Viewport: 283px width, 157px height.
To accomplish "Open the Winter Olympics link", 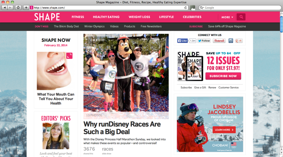I will point(95,26).
